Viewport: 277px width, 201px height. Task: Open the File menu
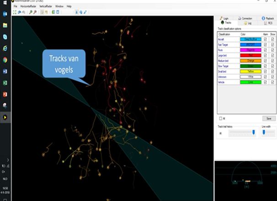15,6
